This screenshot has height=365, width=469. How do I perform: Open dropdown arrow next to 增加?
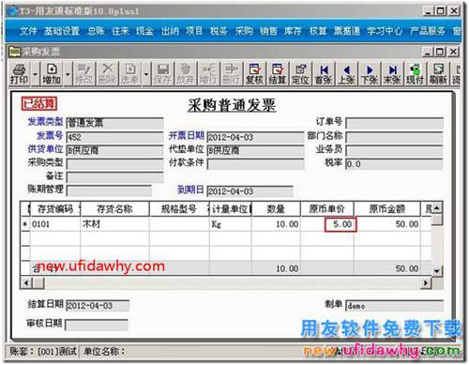68,74
